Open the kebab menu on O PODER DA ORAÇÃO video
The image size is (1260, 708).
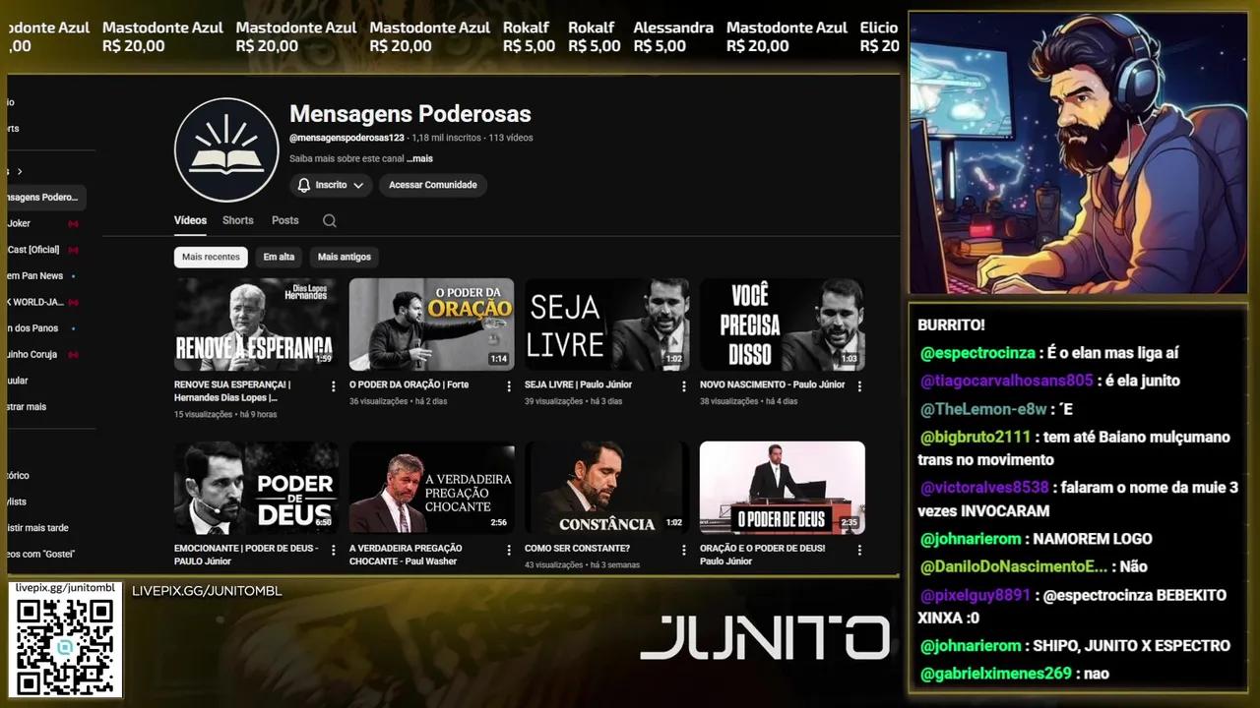coord(508,385)
